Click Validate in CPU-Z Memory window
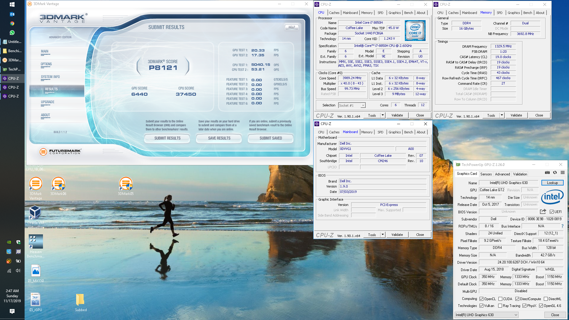This screenshot has width=569, height=320. (516, 115)
